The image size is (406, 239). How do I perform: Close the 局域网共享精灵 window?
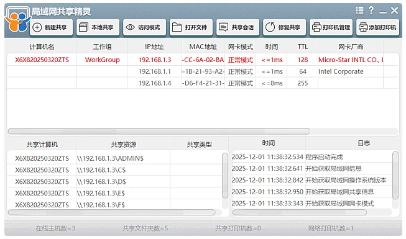tap(394, 11)
